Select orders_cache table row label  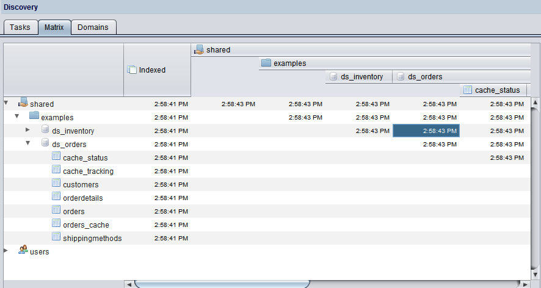click(86, 225)
